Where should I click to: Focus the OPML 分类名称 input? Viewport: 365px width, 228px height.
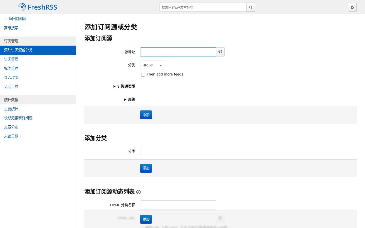[178, 205]
